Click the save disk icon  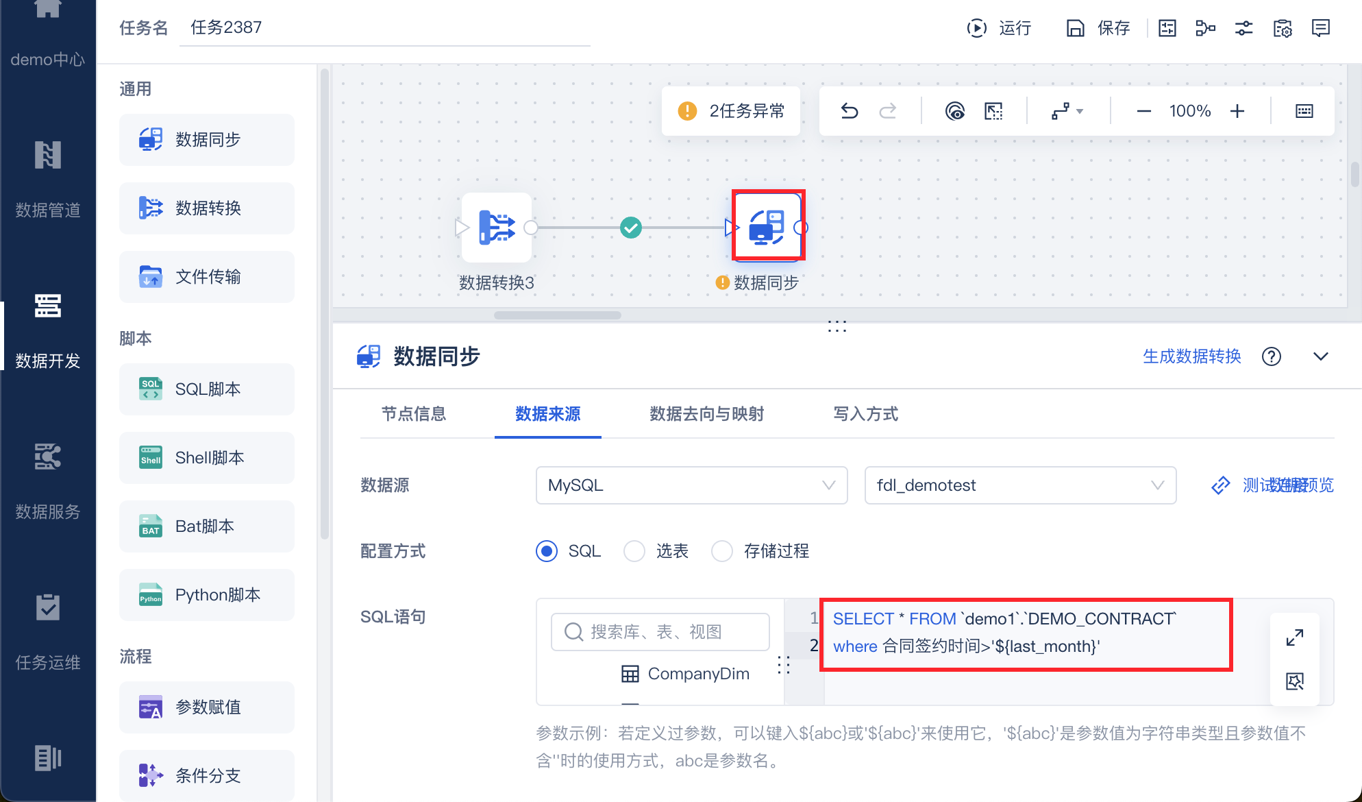pos(1076,28)
